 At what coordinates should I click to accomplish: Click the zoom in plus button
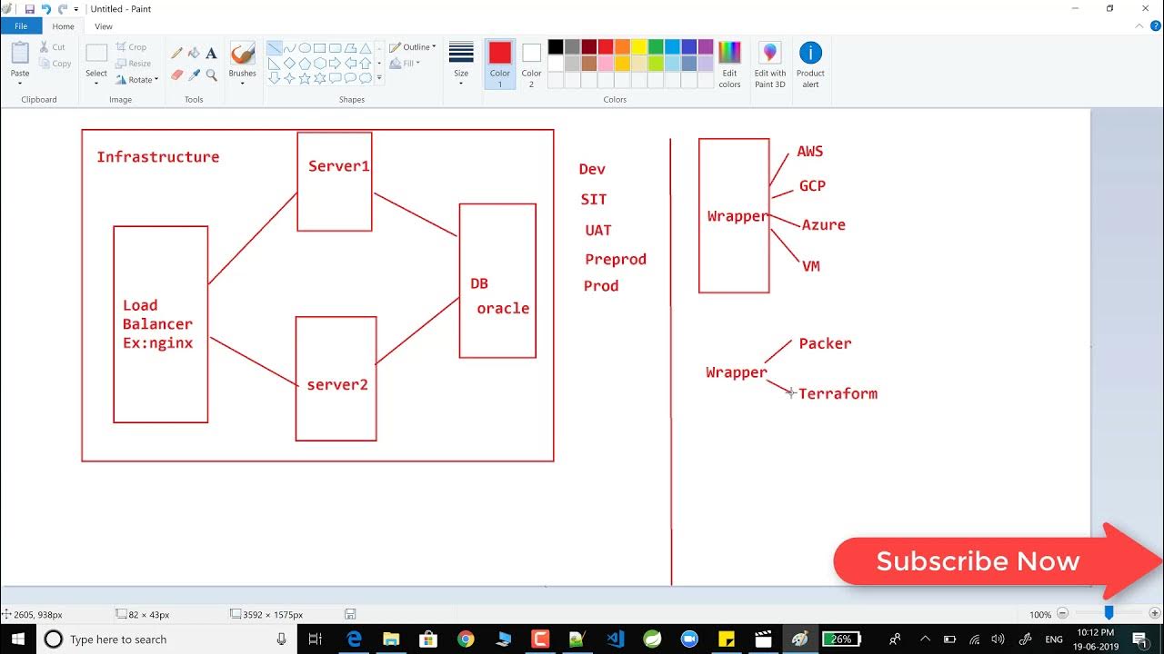coord(1155,614)
